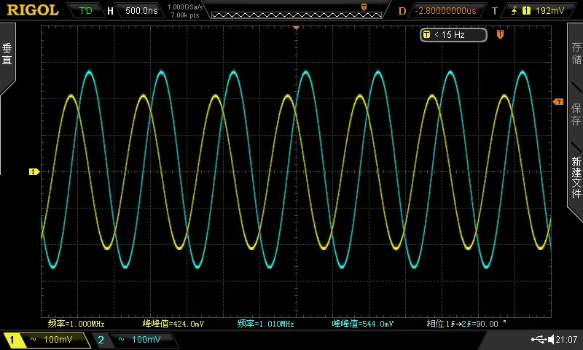The image size is (583, 350).
Task: Click the orange trigger level marker at right edge
Action: pos(558,102)
